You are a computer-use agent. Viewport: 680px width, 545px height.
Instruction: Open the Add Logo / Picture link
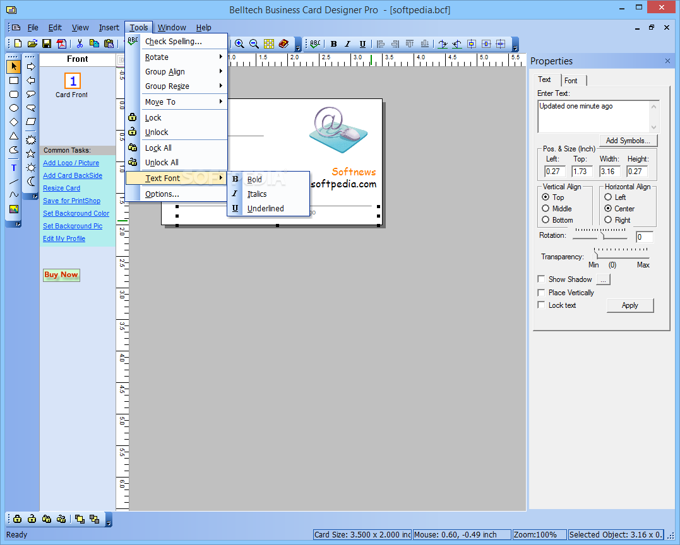tap(71, 163)
